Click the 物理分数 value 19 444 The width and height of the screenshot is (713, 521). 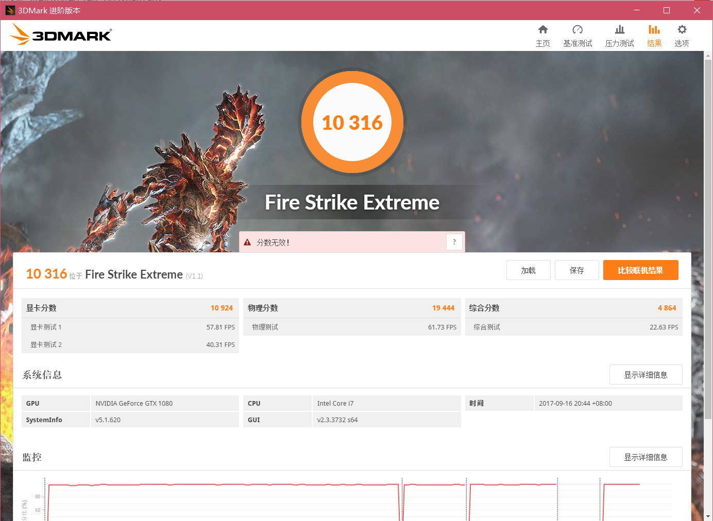coord(443,308)
